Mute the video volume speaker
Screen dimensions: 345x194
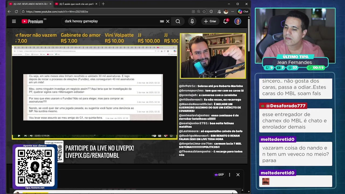pyautogui.click(x=31, y=136)
